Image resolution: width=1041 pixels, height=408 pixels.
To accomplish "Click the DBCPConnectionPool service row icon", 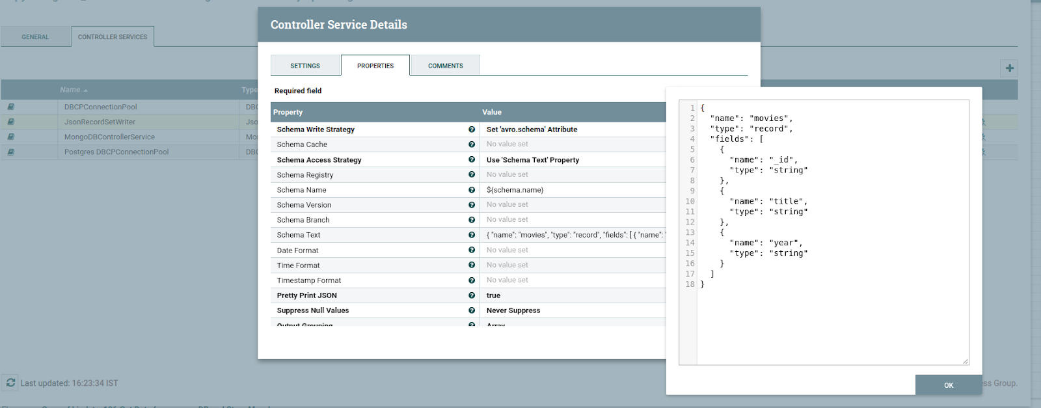I will [11, 107].
